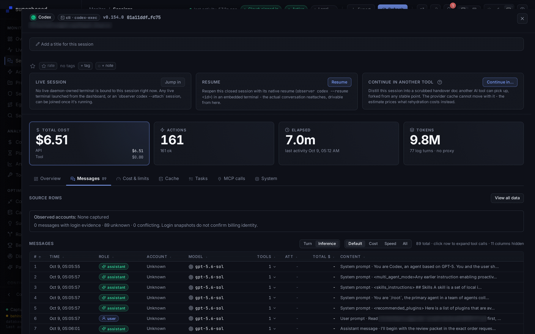Add a note with + note

click(x=106, y=66)
